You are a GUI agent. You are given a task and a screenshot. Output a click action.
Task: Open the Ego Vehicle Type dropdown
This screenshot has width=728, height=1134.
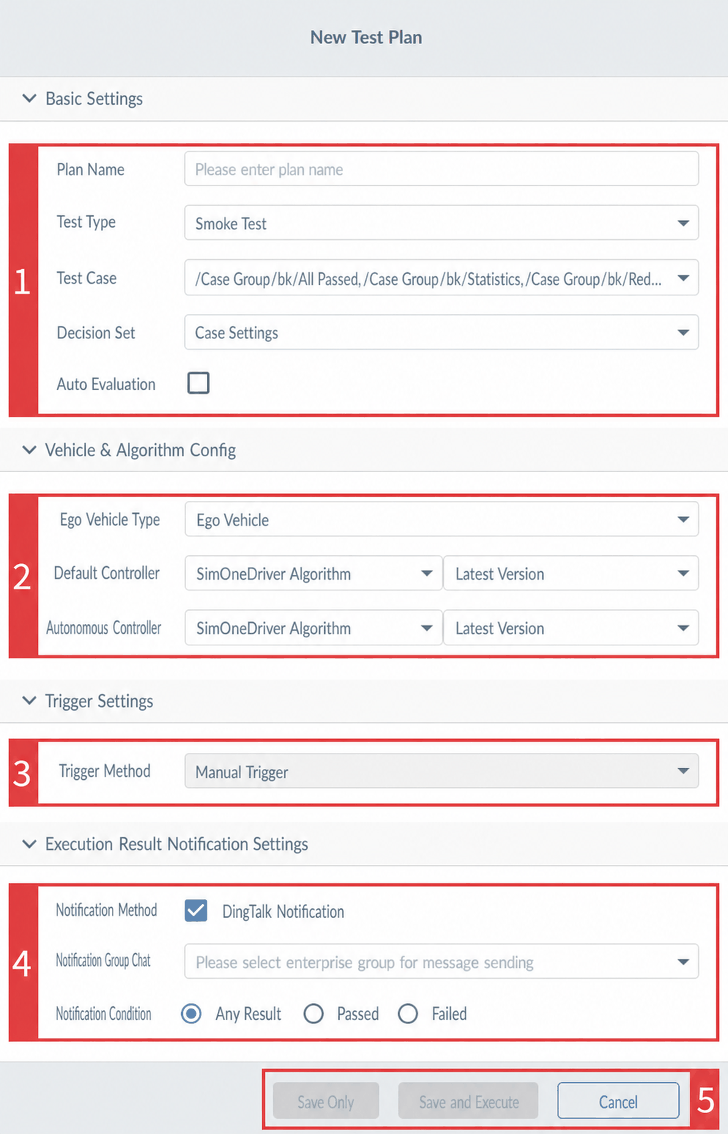(x=441, y=520)
